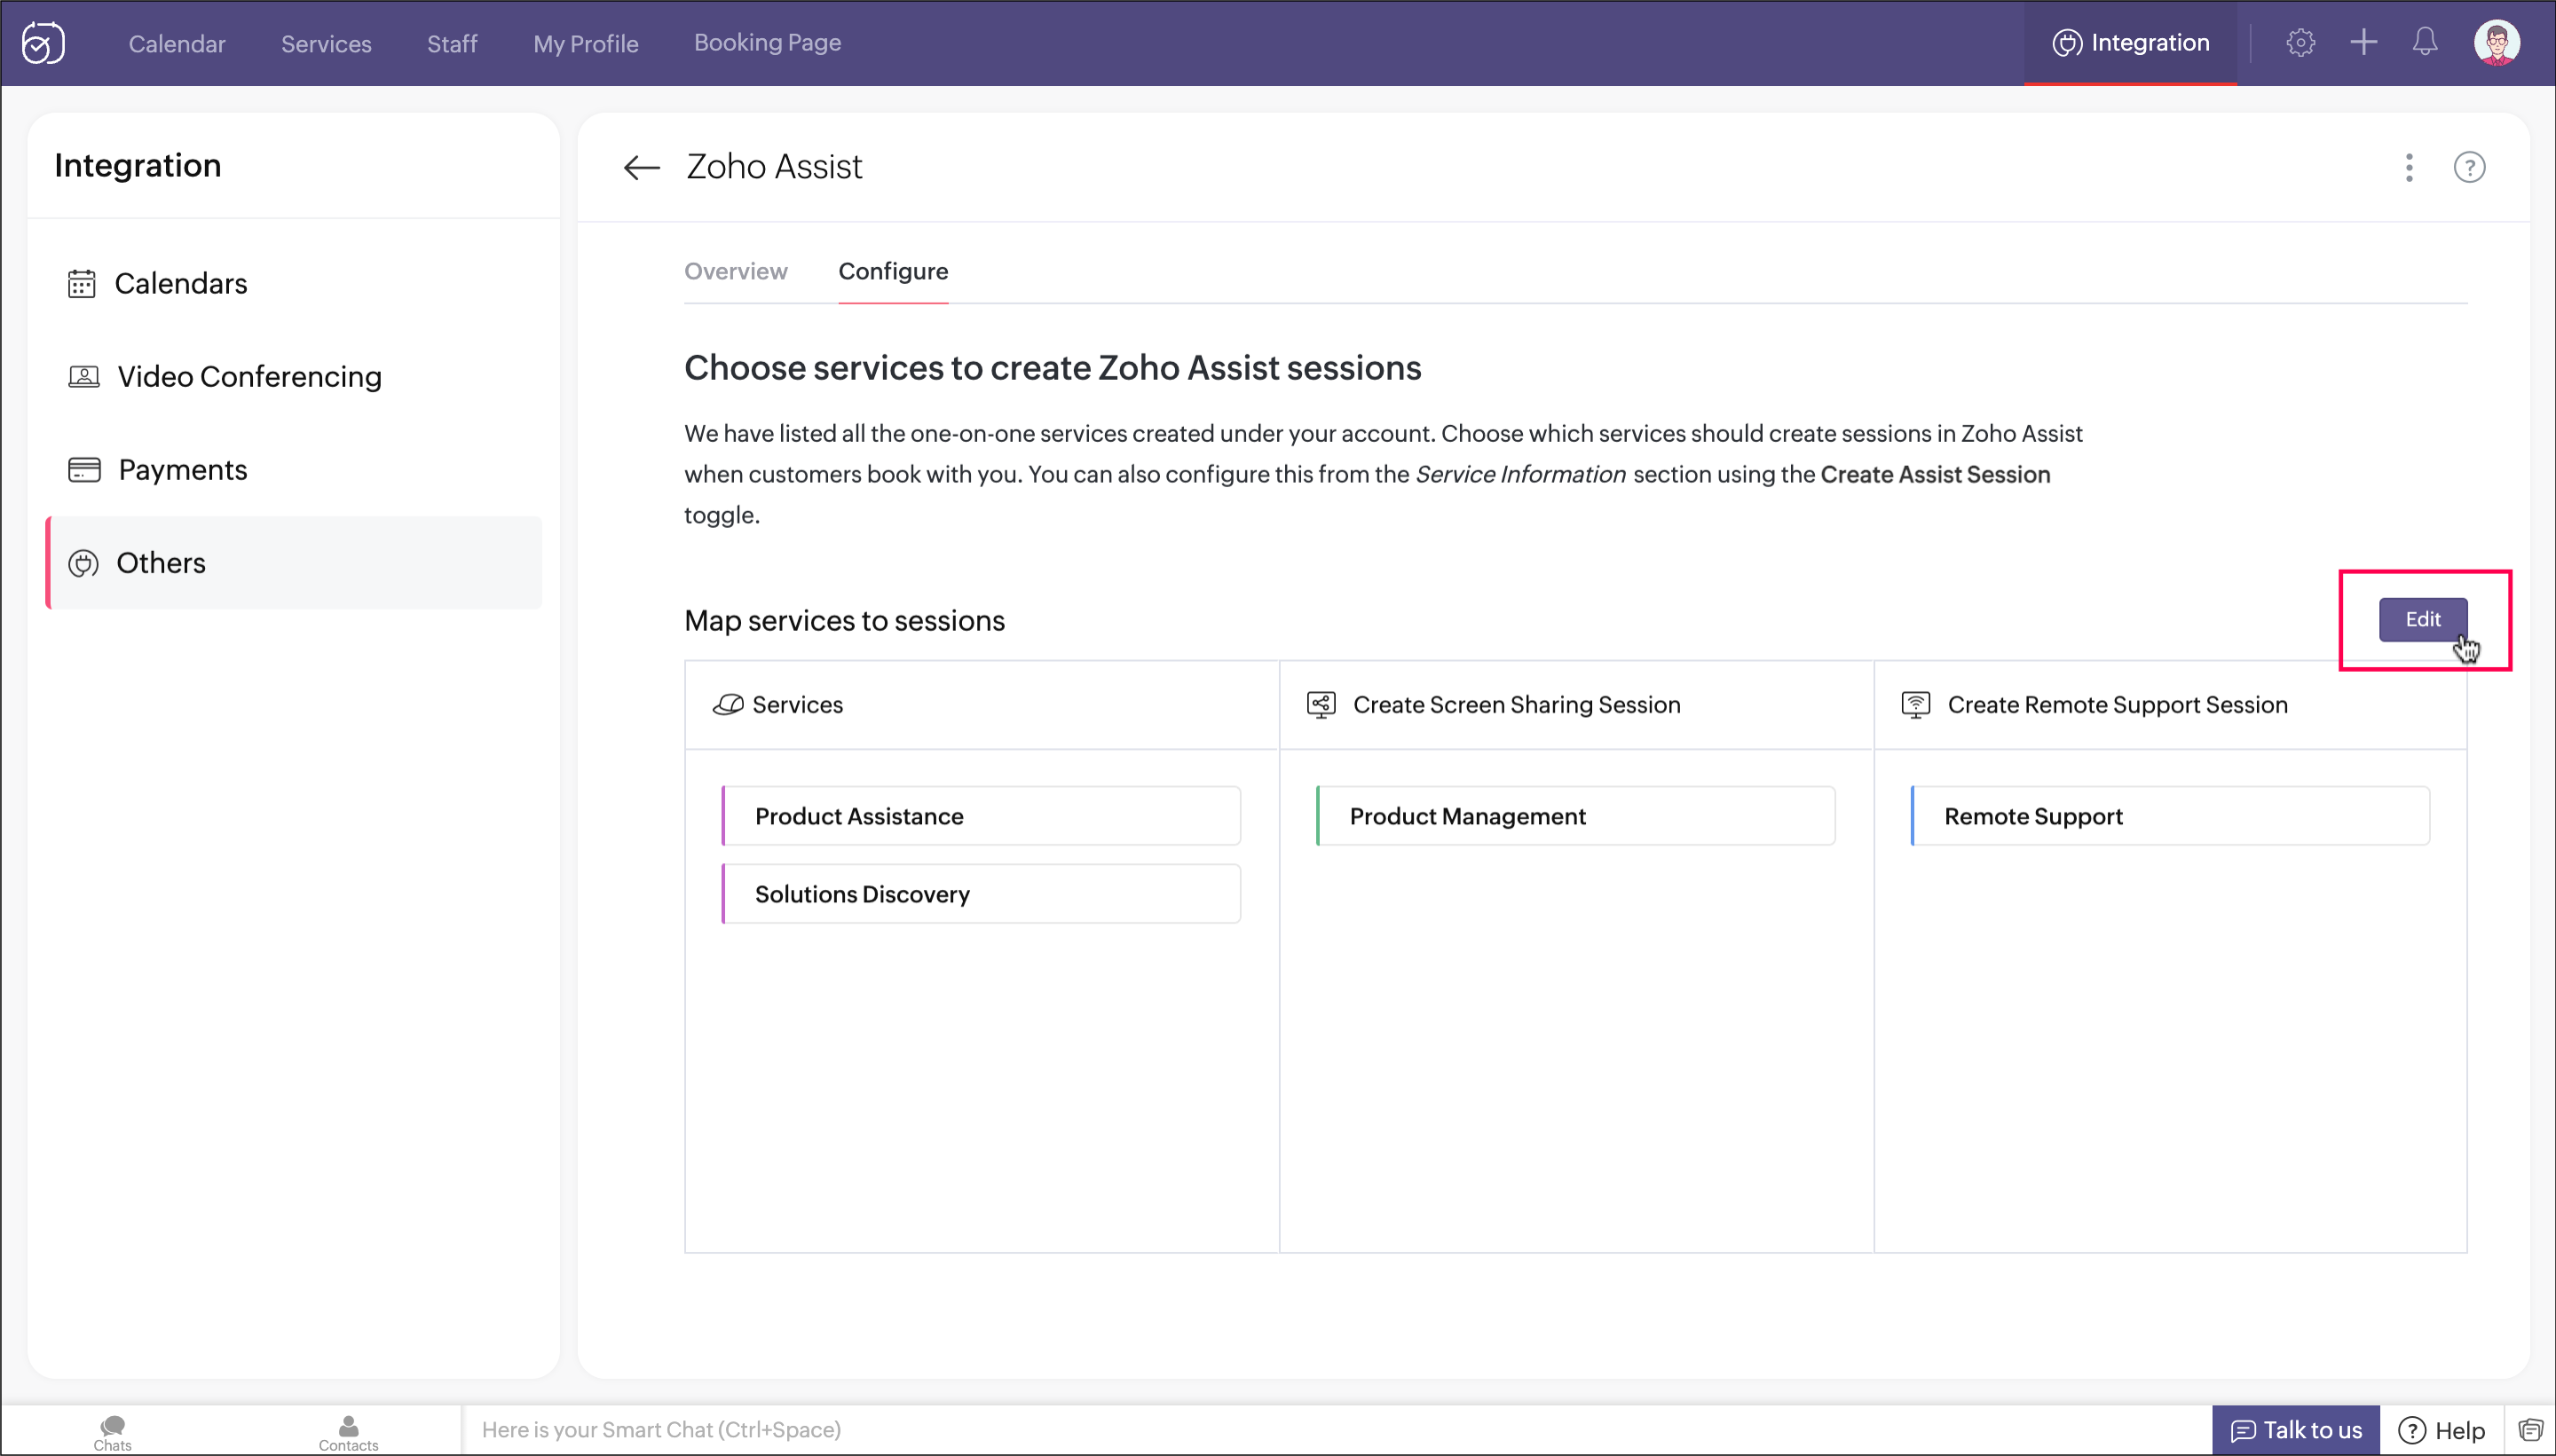The height and width of the screenshot is (1456, 2556).
Task: Click the Talk to us button
Action: (2295, 1430)
